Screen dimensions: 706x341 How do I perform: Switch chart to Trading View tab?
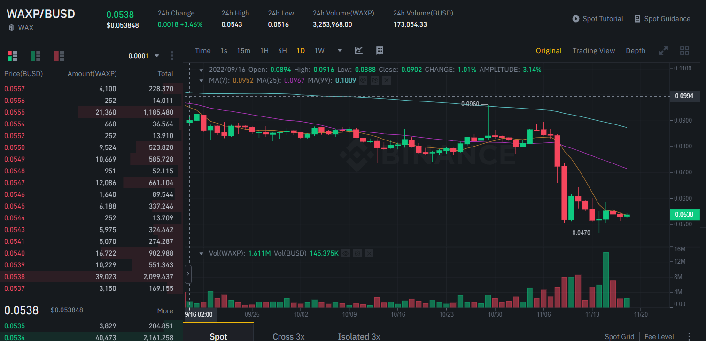pos(594,51)
